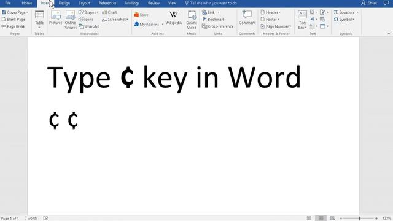Image resolution: width=393 pixels, height=221 pixels.
Task: Click the Page 1 of 1 indicator
Action: (x=10, y=219)
